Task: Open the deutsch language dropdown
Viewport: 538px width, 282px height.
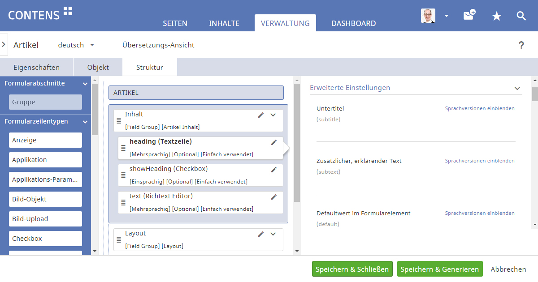Action: pyautogui.click(x=76, y=45)
